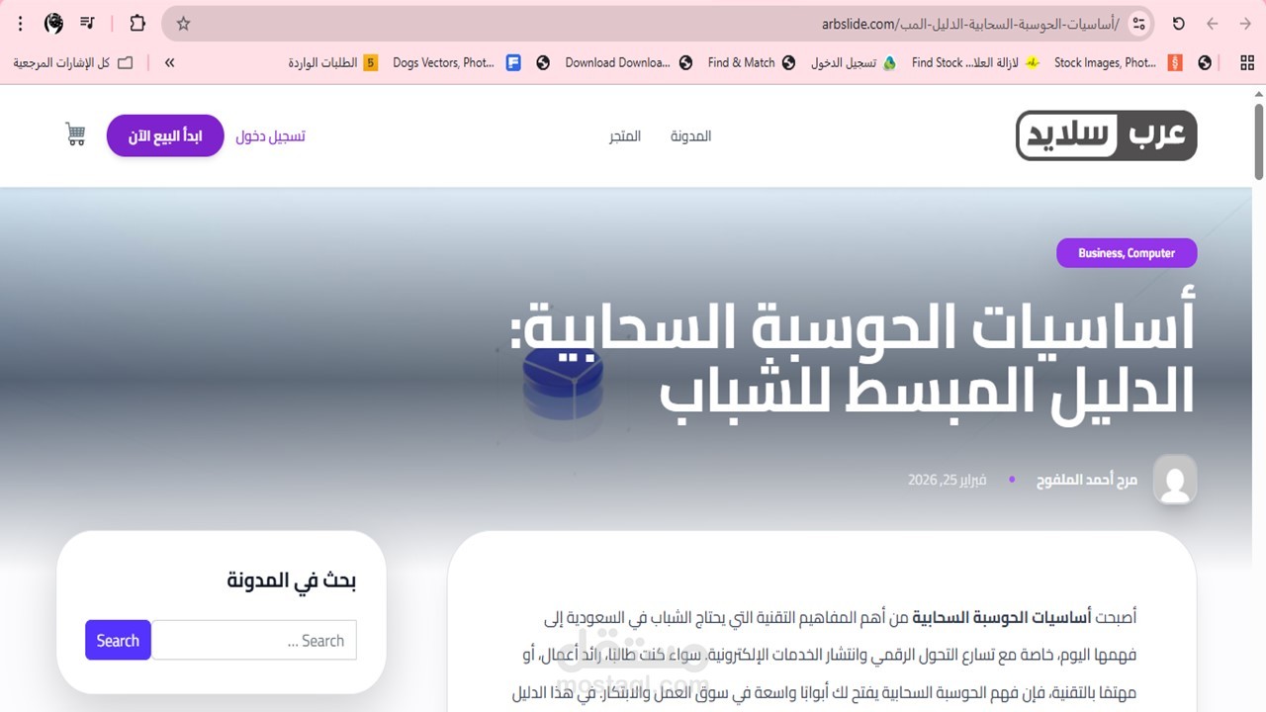Click the Business, Computer category tag

pos(1127,253)
